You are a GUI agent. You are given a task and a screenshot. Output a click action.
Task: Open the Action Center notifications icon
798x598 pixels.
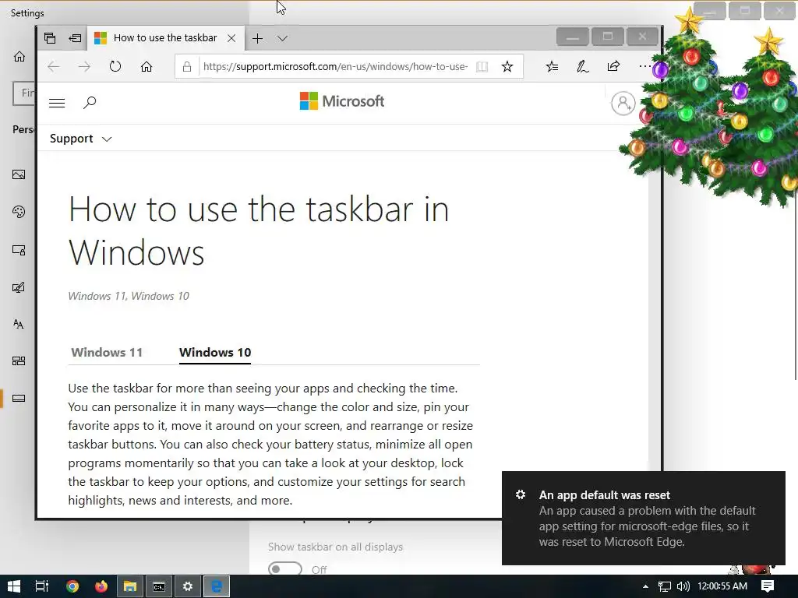point(768,586)
